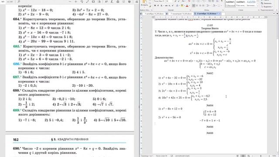Justify text in Word paragraph group
This screenshot has width=279, height=157.
pos(203,6)
